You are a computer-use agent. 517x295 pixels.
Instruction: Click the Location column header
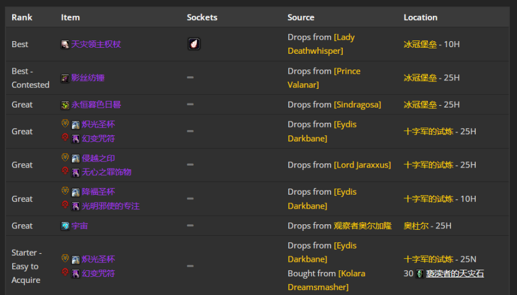[x=420, y=18]
